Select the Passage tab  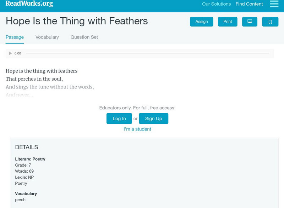point(15,37)
